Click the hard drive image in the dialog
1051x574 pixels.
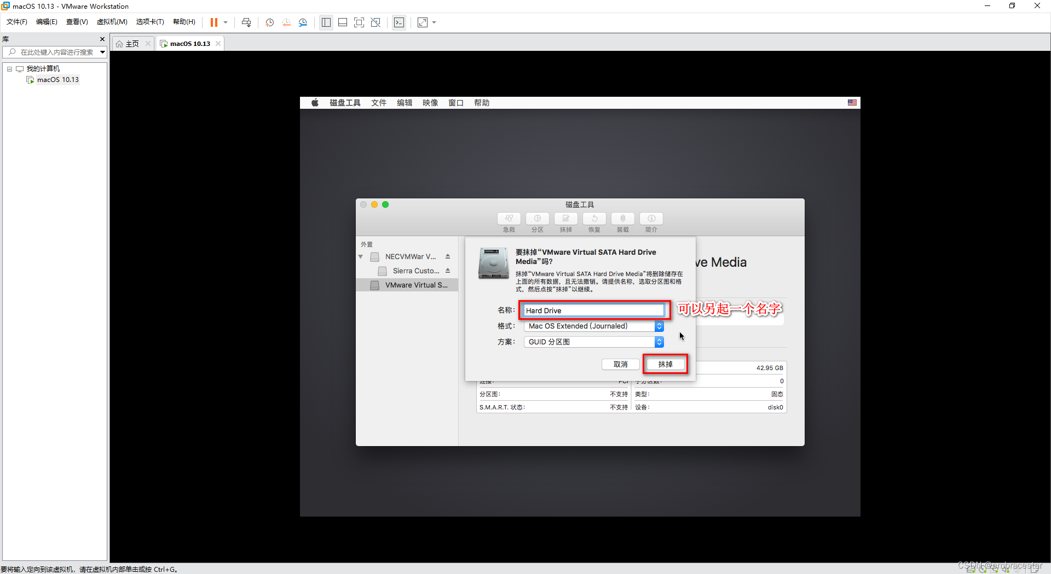(x=493, y=263)
